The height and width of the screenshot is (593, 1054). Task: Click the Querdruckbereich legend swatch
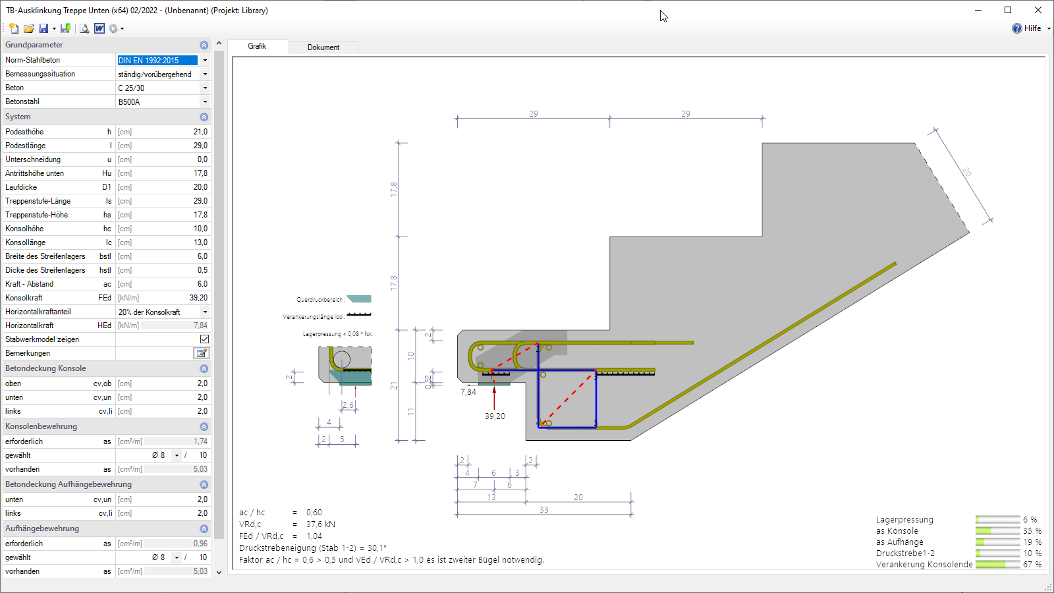359,299
